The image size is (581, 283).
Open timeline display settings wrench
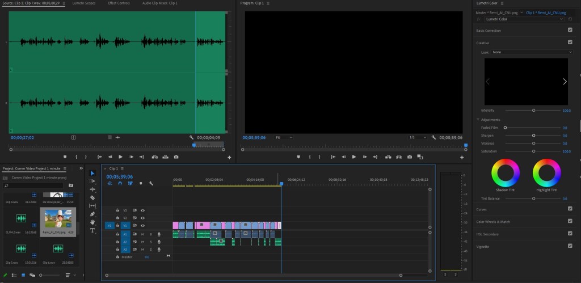click(151, 183)
